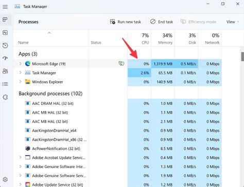Click the 140.9 MB memory cell for Windows Explorer
The image size is (244, 187).
pyautogui.click(x=163, y=82)
